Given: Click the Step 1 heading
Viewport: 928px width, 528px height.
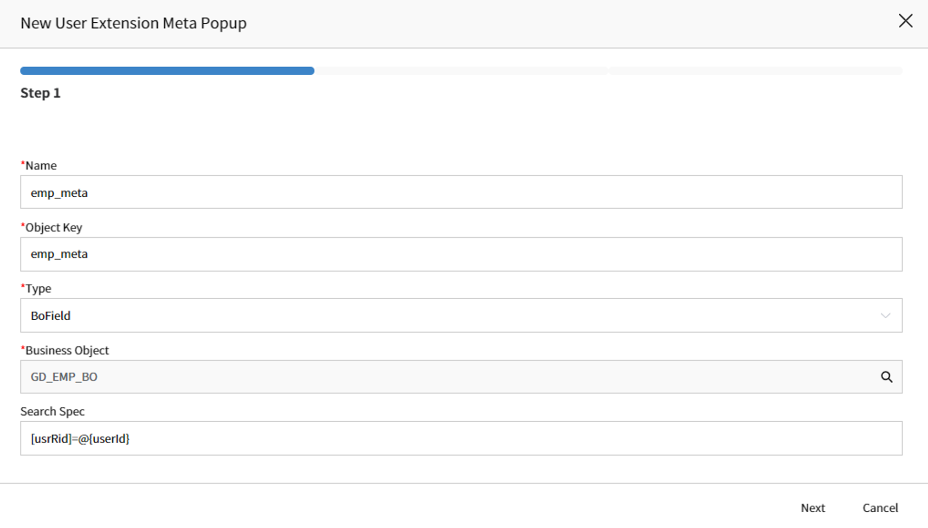Looking at the screenshot, I should (x=40, y=93).
